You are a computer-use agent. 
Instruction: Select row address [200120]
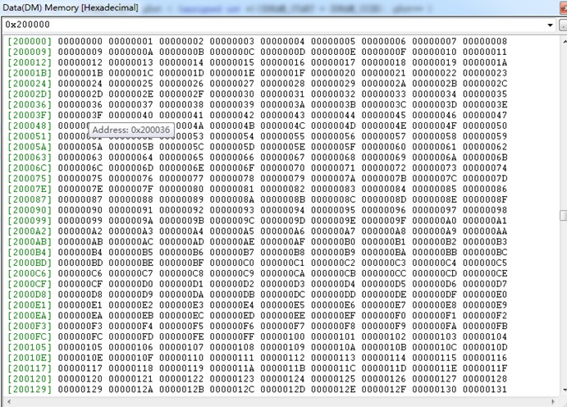30,379
